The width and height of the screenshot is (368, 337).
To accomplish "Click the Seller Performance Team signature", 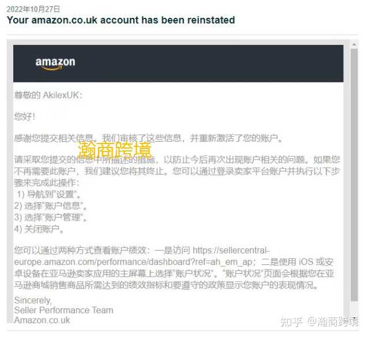I will click(63, 311).
